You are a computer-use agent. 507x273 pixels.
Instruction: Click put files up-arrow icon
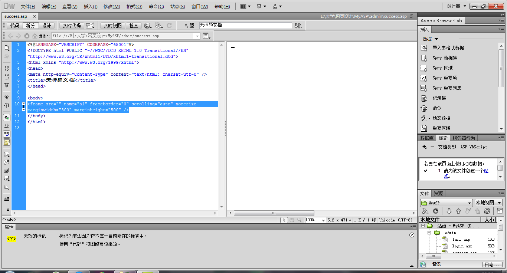[458, 211]
